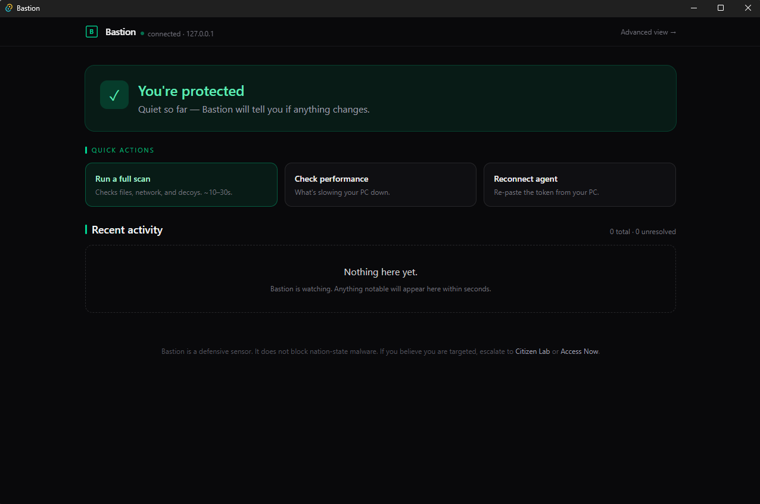Click the "Nothing here yet." message
Image resolution: width=760 pixels, height=504 pixels.
pos(381,272)
